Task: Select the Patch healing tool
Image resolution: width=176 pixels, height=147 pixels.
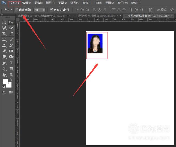Action: coord(4,40)
